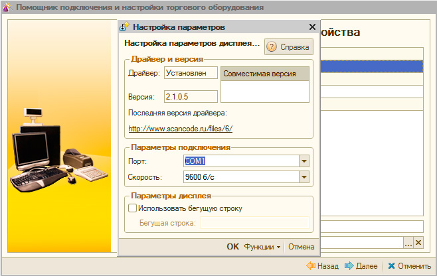437x276 pixels.
Task: Click the Далее forward arrow button
Action: (x=361, y=266)
